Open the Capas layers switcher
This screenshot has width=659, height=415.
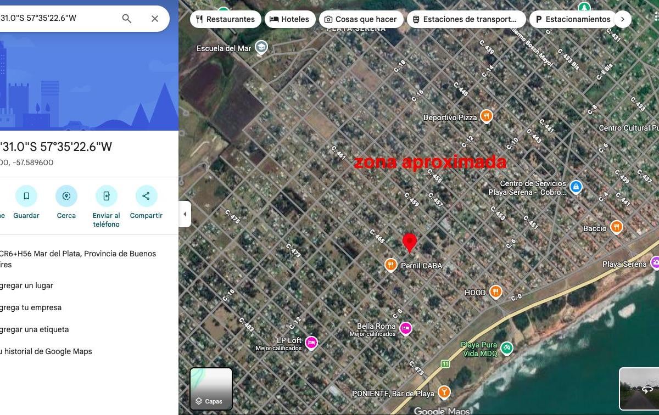pos(211,389)
